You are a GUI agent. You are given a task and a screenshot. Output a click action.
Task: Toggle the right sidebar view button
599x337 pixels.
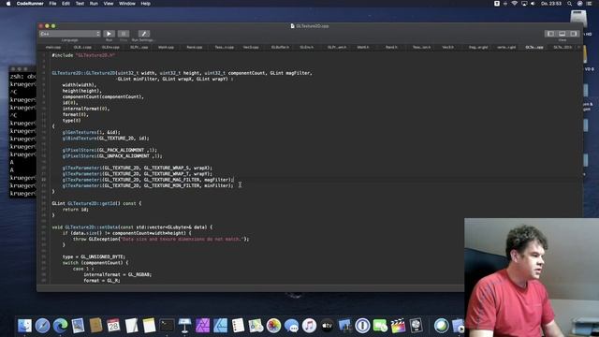click(x=574, y=34)
